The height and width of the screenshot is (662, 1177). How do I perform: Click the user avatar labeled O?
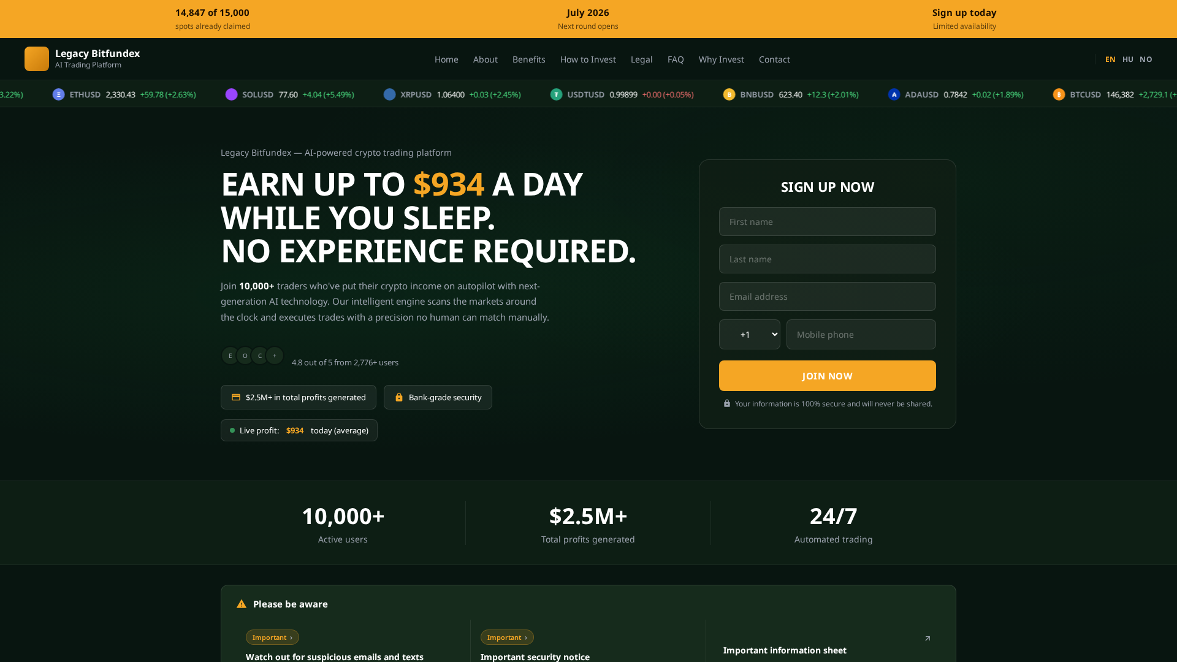[245, 356]
